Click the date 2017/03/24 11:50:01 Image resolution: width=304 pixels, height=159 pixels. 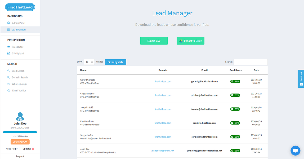coord(256,95)
